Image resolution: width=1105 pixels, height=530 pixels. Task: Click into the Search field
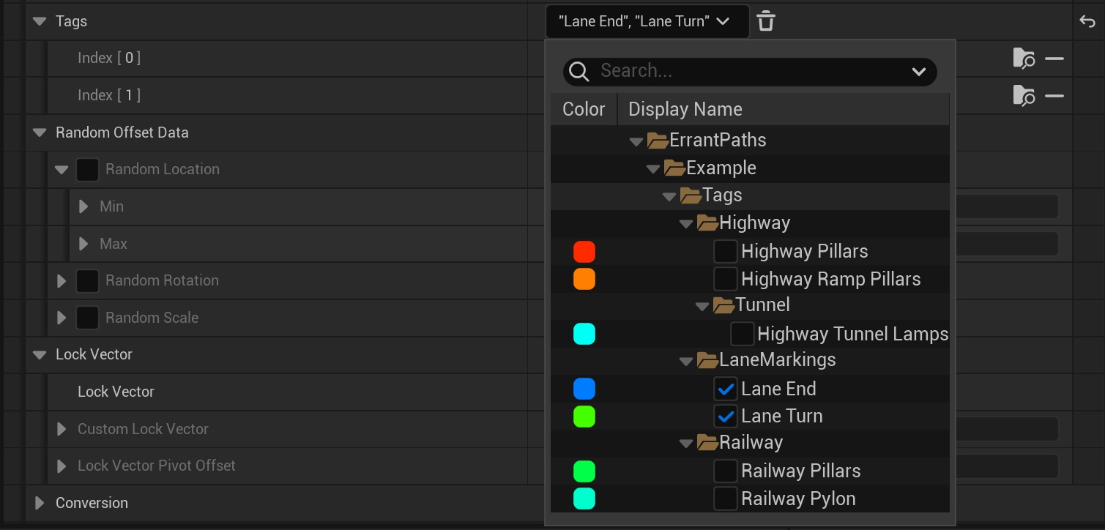[732, 72]
